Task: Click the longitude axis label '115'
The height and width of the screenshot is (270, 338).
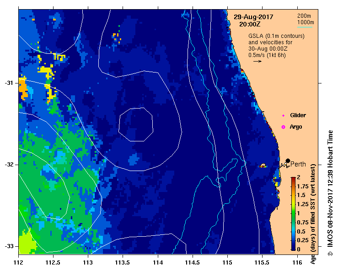Action: 227,262
